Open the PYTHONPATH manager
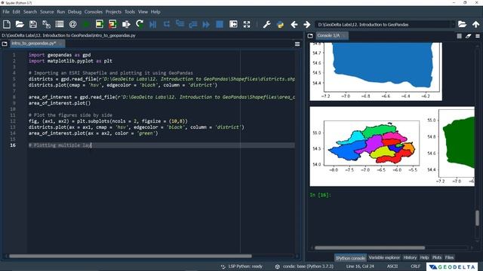The image size is (483, 271). [x=280, y=24]
